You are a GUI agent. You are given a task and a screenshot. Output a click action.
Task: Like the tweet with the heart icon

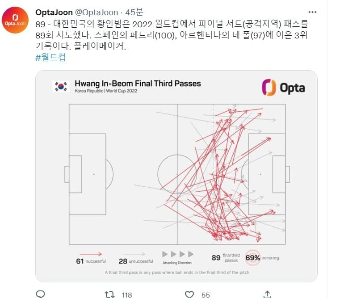(x=189, y=294)
